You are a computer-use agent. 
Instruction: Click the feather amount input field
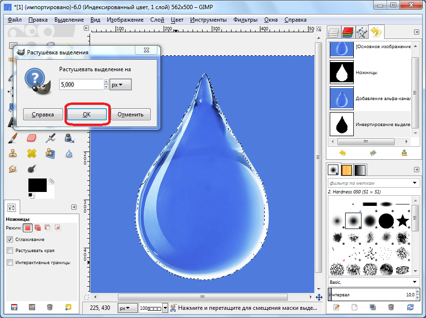(x=81, y=85)
